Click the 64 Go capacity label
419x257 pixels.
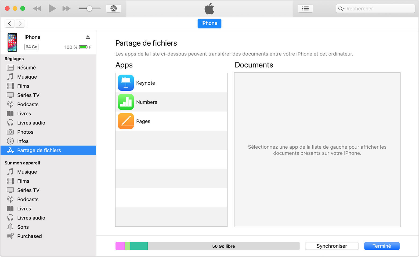click(x=31, y=47)
